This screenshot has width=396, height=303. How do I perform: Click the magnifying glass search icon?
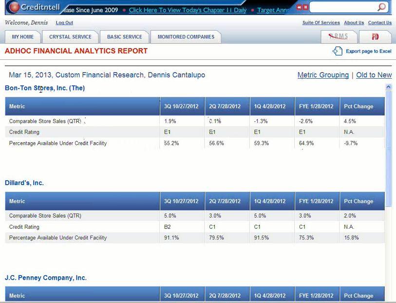point(381,7)
